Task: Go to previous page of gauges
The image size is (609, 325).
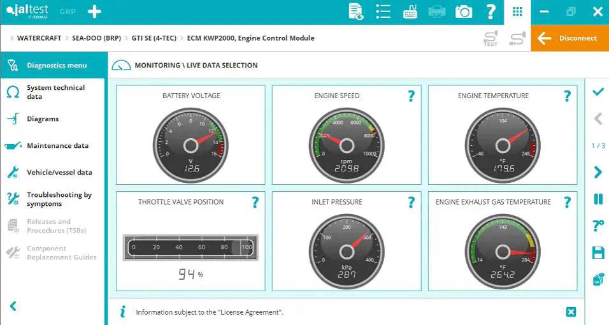Action: point(598,119)
